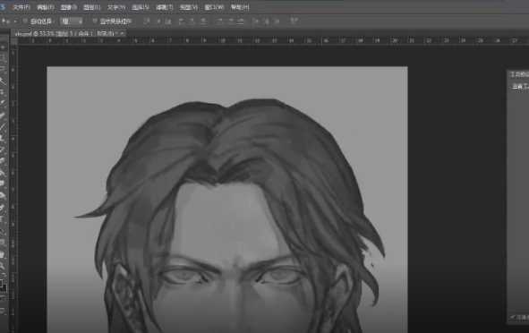The height and width of the screenshot is (333, 529).
Task: Select the Rectangular Marquee tool
Action: coord(3,58)
